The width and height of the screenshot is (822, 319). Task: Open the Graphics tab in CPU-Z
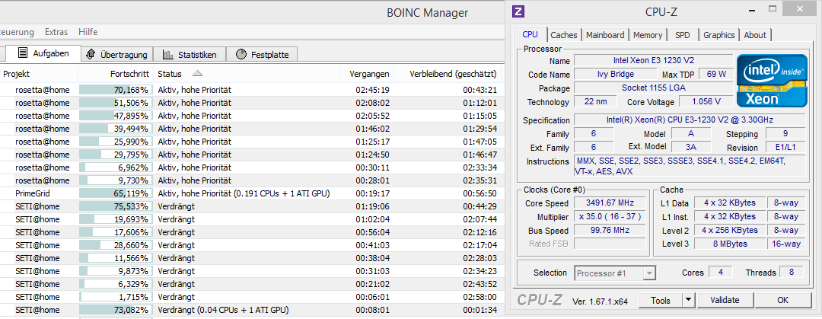[718, 35]
